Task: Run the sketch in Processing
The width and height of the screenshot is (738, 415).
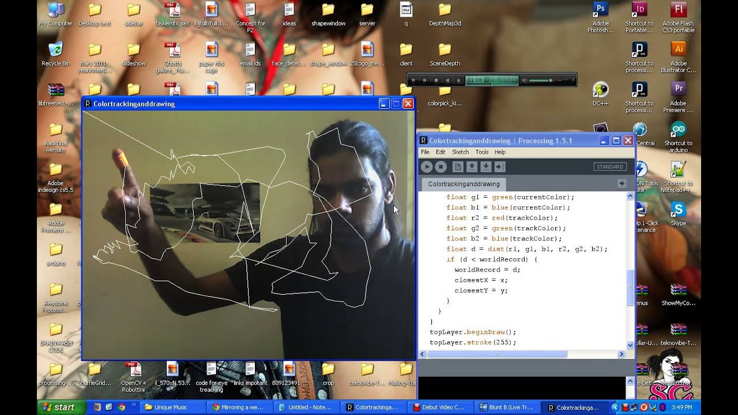Action: 427,167
